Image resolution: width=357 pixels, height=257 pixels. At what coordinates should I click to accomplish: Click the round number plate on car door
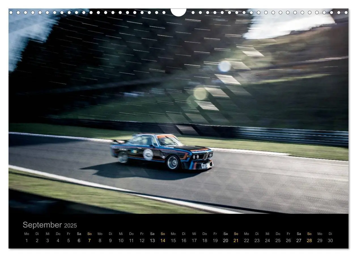pyautogui.click(x=148, y=155)
